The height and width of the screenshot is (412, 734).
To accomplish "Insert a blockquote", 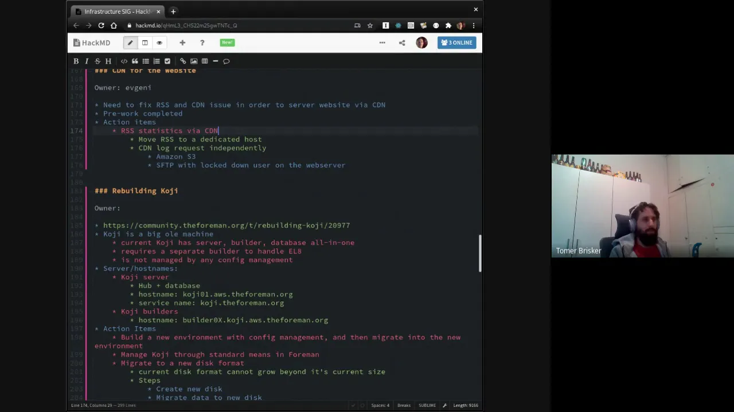I will tap(135, 61).
